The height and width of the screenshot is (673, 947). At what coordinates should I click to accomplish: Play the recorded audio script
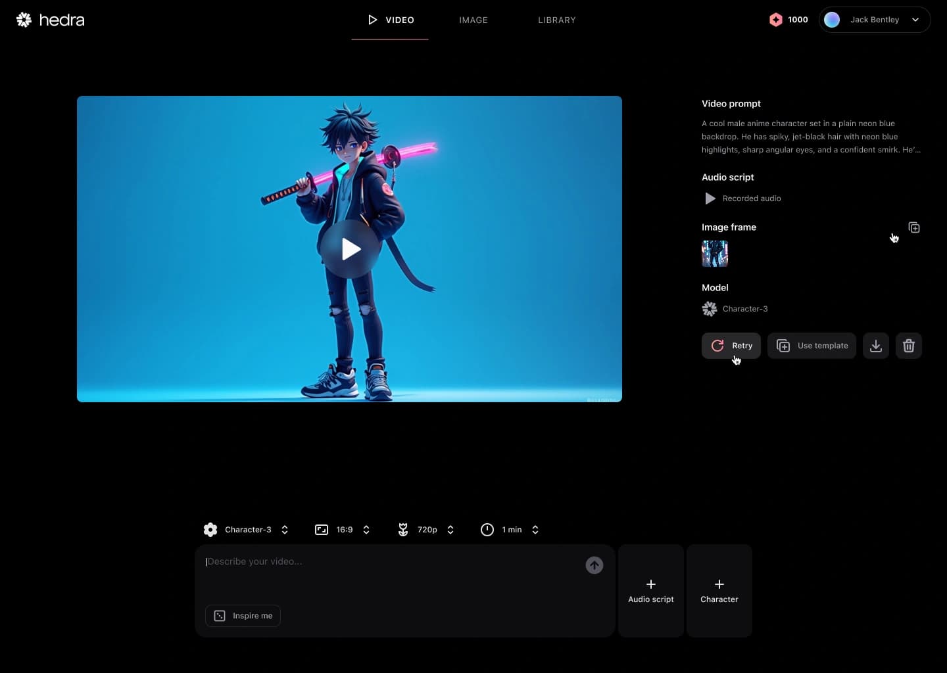tap(710, 198)
